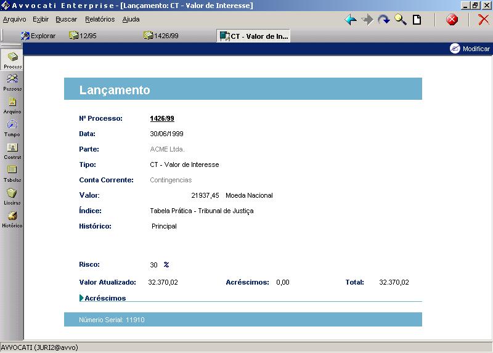The width and height of the screenshot is (493, 353).
Task: Open the Tempo sidebar icon
Action: click(x=12, y=128)
